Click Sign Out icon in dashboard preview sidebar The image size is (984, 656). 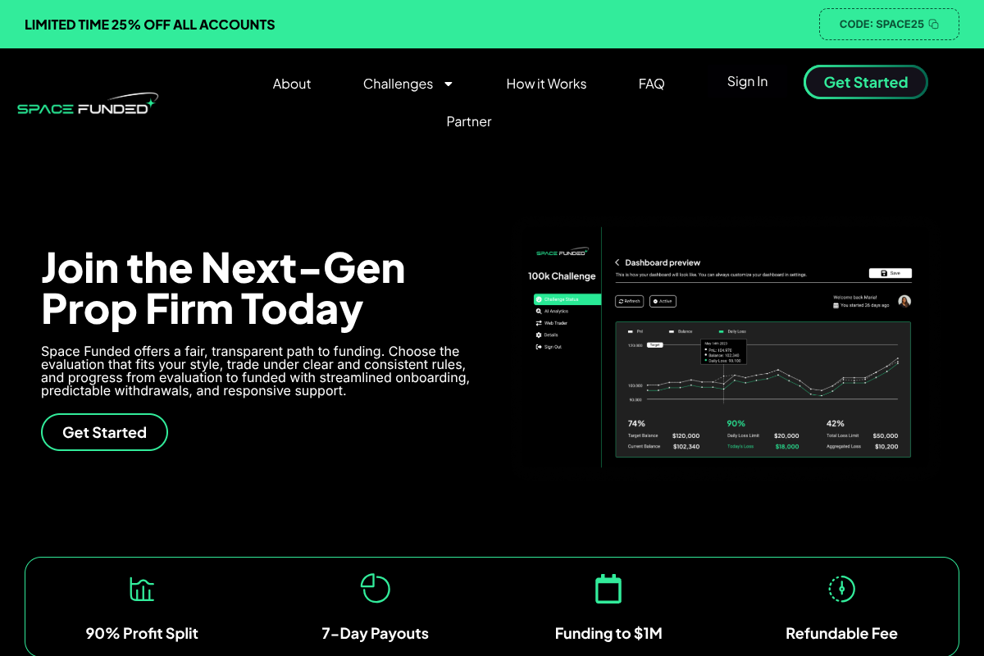click(x=539, y=347)
